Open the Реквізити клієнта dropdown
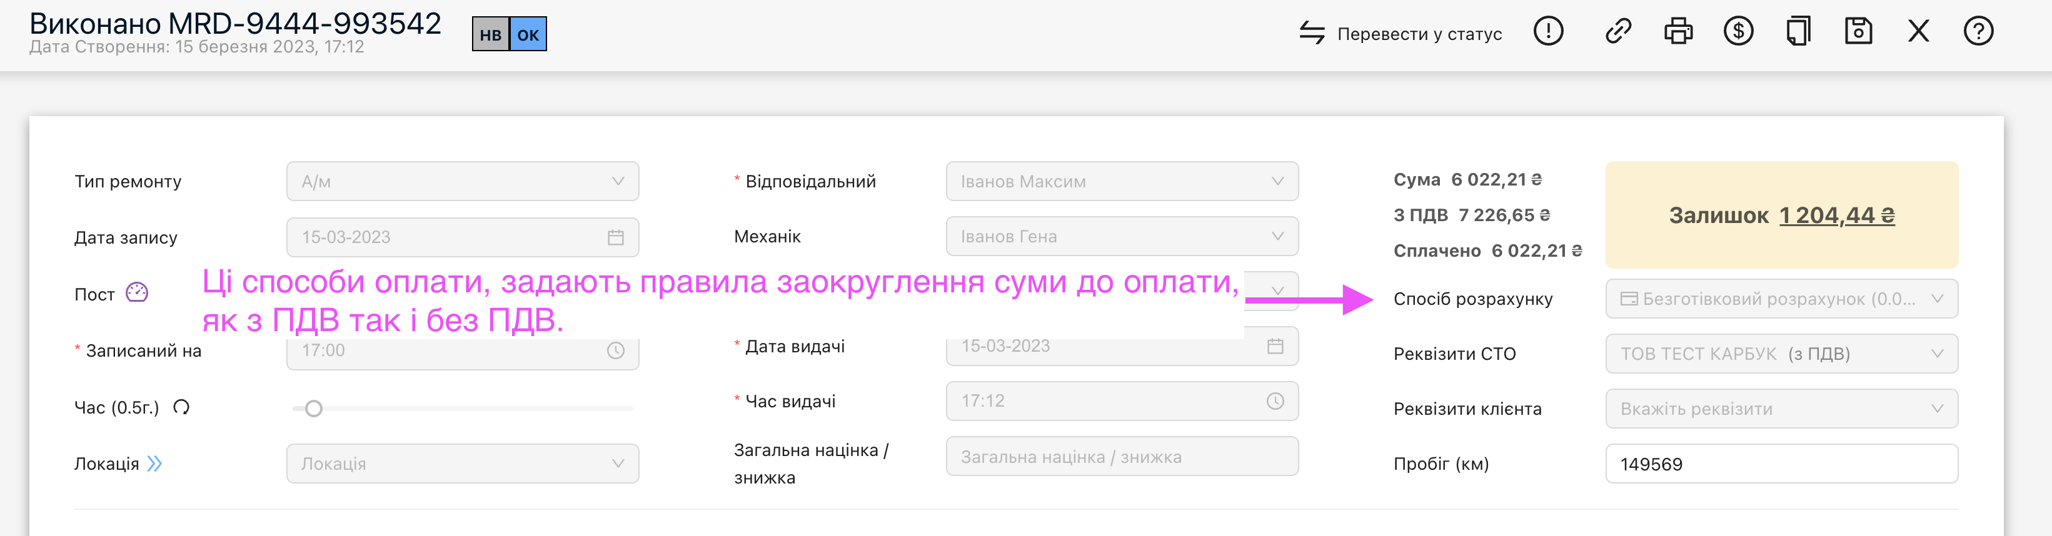 click(1781, 409)
